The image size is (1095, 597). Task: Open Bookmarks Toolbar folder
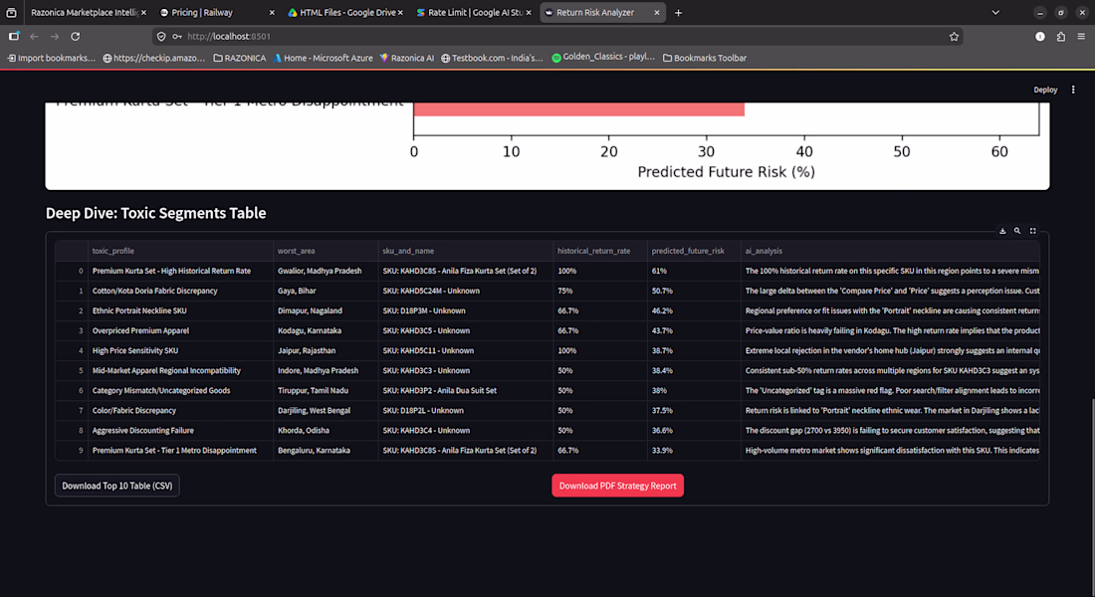coord(705,58)
